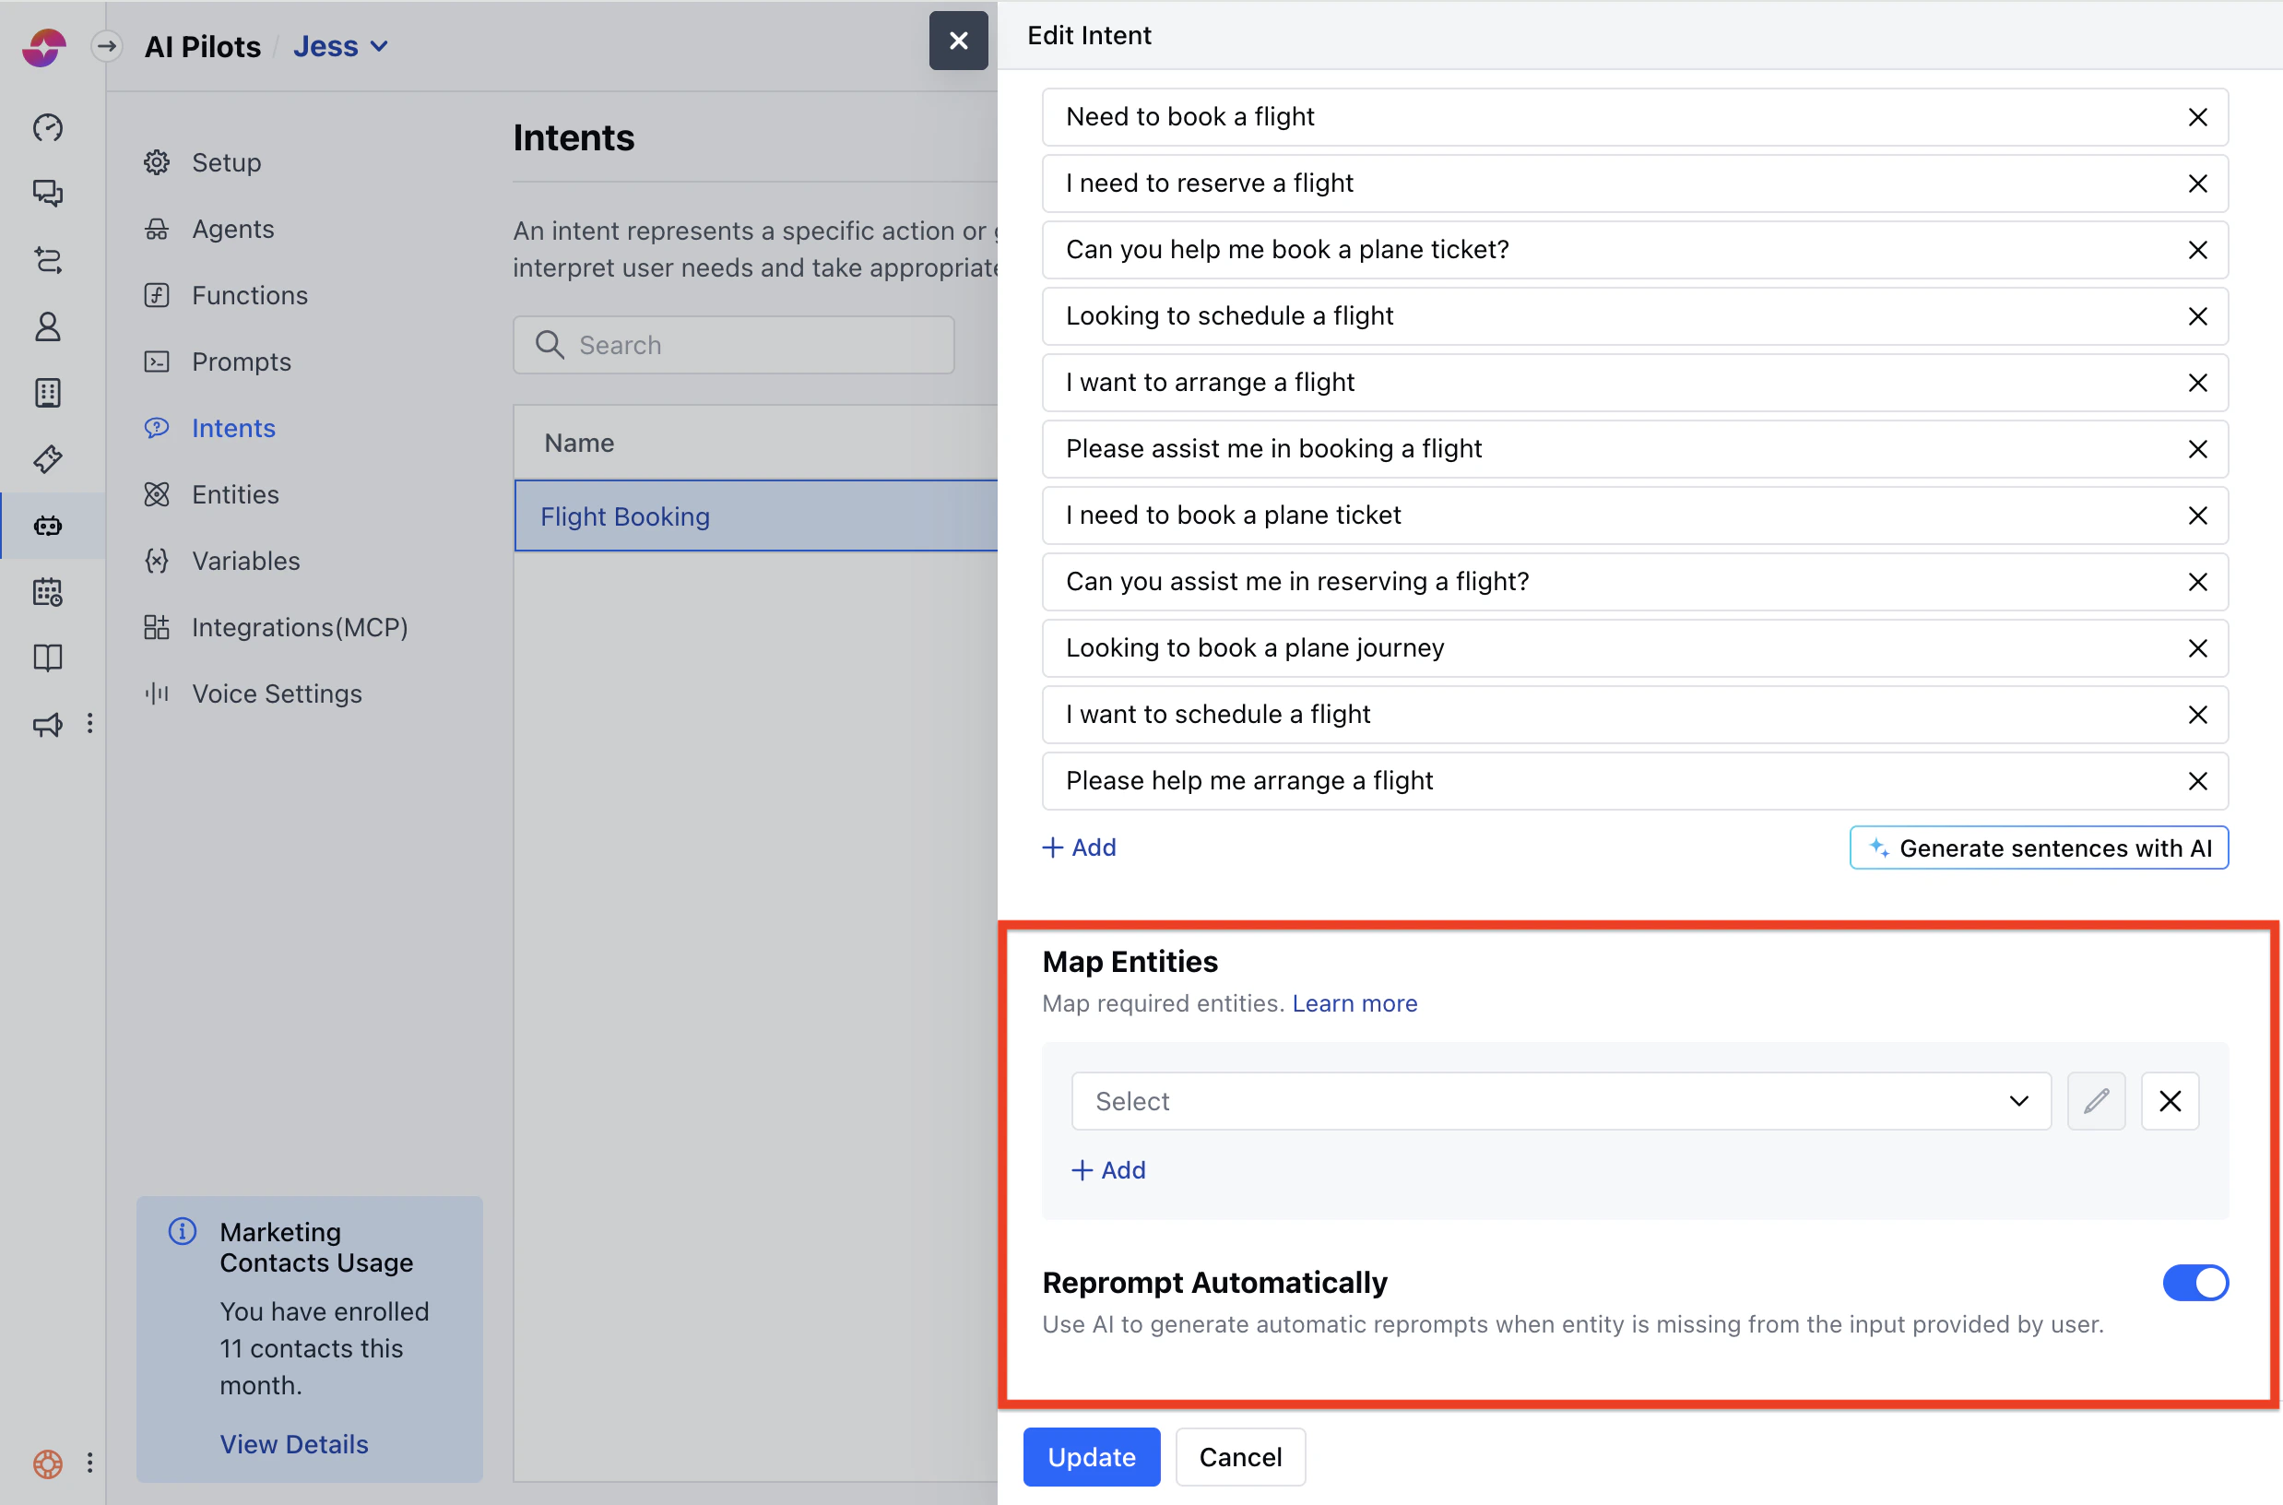Click the knowledge base book icon

(48, 658)
